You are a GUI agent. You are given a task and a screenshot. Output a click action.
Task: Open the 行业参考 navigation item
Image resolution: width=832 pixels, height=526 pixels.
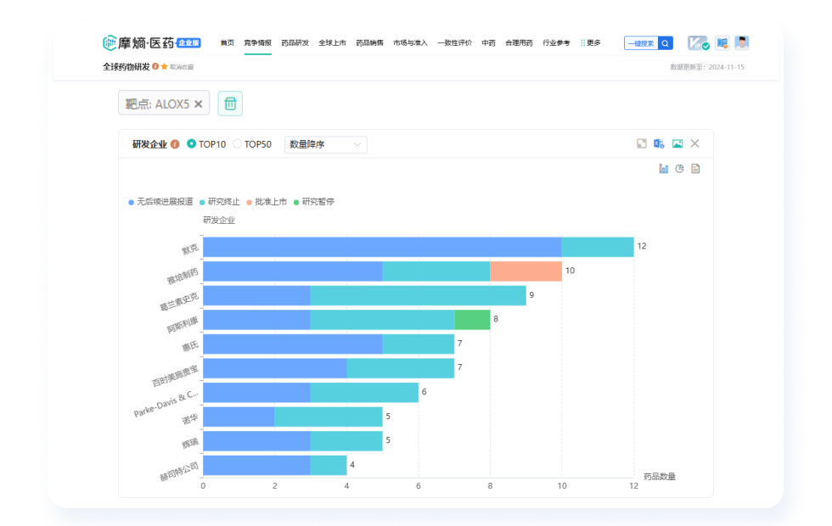[x=556, y=43]
